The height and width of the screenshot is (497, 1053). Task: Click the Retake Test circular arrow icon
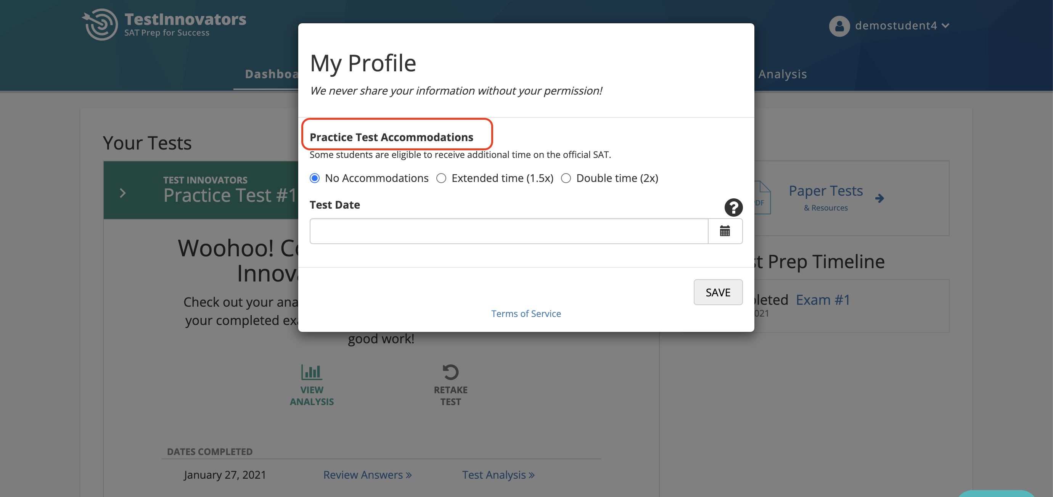[x=450, y=372]
